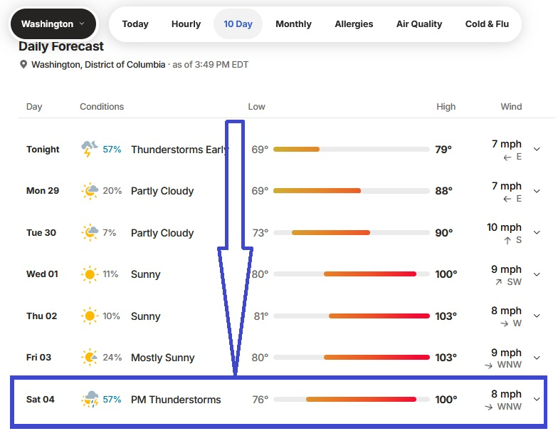
Task: Click the 'Mon 29' day label
Action: (43, 191)
